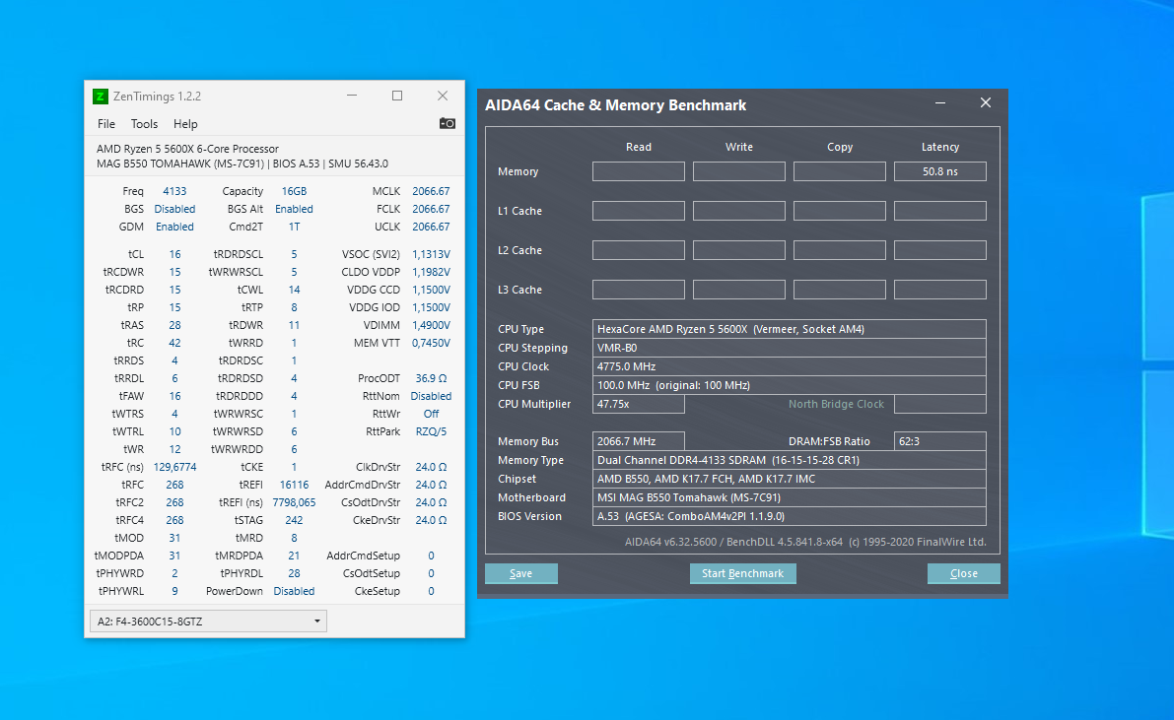This screenshot has height=720, width=1174.
Task: Click the DRAM:FSB Ratio 62:3 field
Action: (940, 441)
